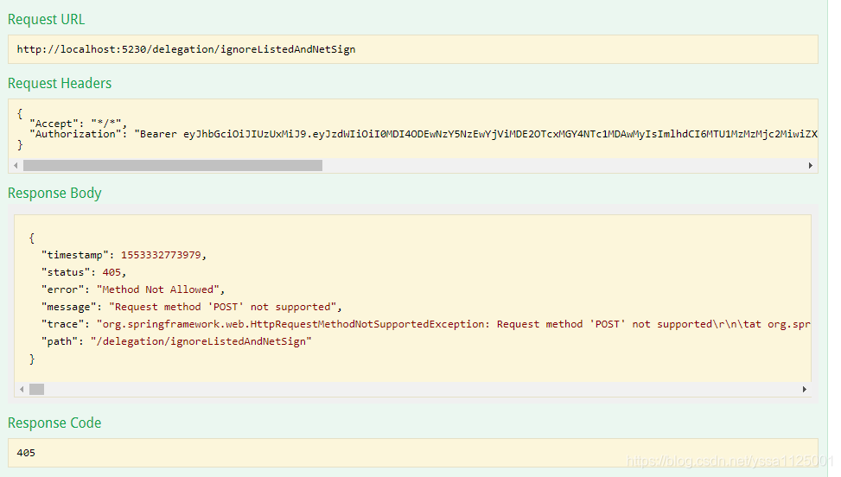The width and height of the screenshot is (841, 477).
Task: Click the "path" /delegation/ignoreListedAndNetSign line
Action: pos(176,341)
